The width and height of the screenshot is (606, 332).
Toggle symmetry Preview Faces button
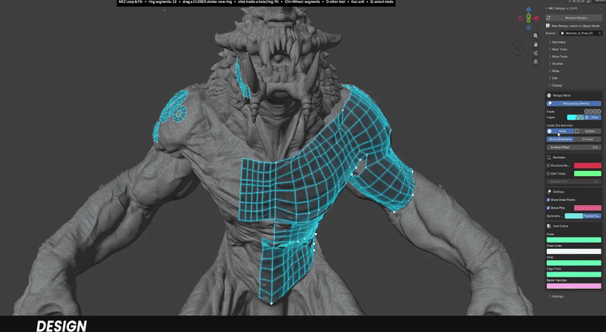592,216
